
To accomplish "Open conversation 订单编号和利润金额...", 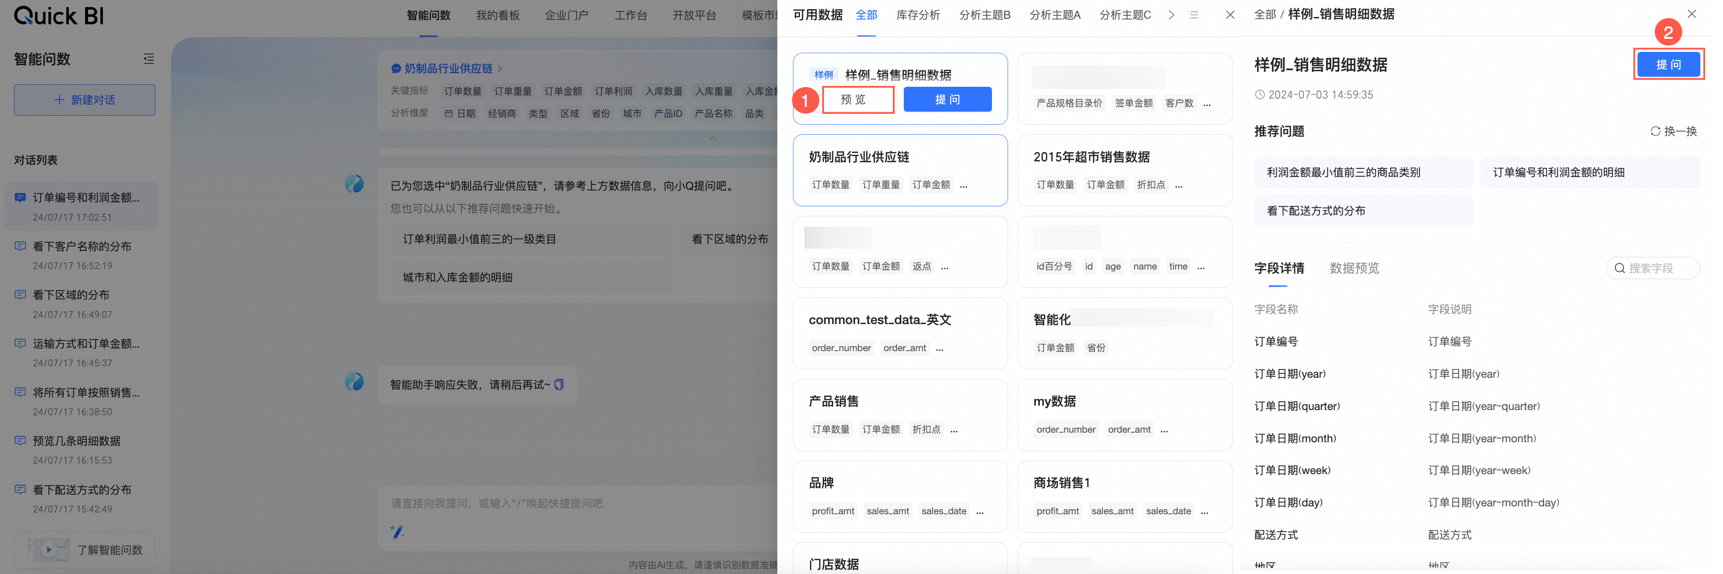I will (x=81, y=206).
